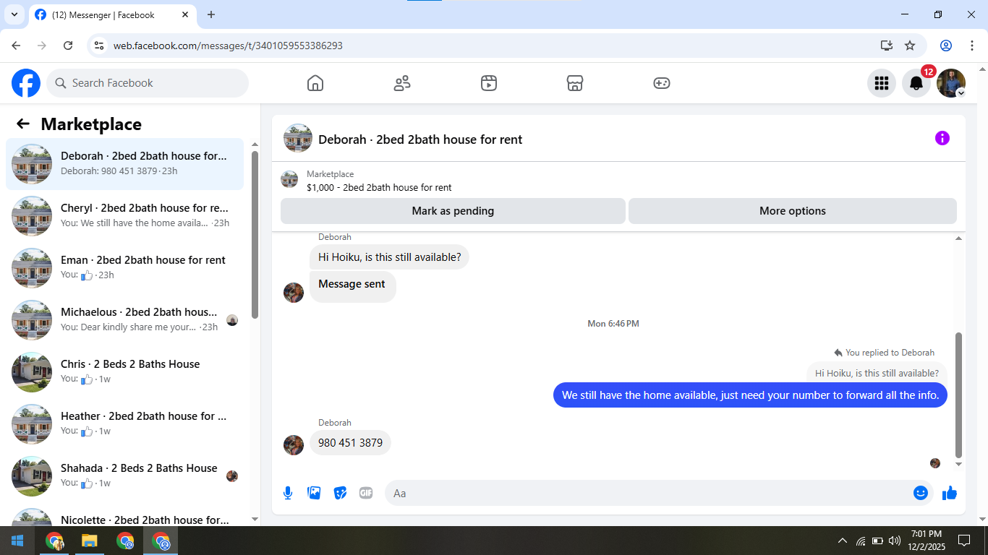988x555 pixels.
Task: Open Eman 2bed 2bath conversation
Action: (124, 268)
